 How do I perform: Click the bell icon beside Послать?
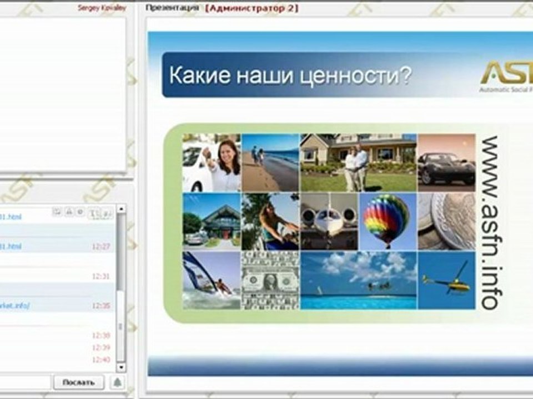coord(117,382)
